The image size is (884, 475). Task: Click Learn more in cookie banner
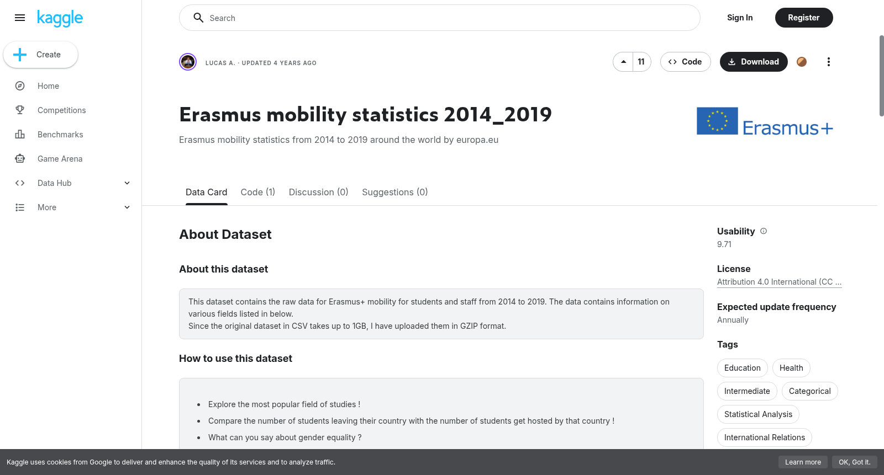click(x=803, y=462)
